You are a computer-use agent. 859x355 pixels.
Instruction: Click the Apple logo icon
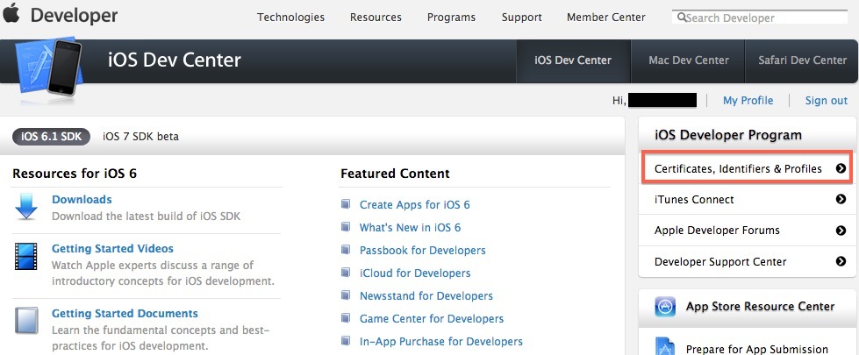11,13
